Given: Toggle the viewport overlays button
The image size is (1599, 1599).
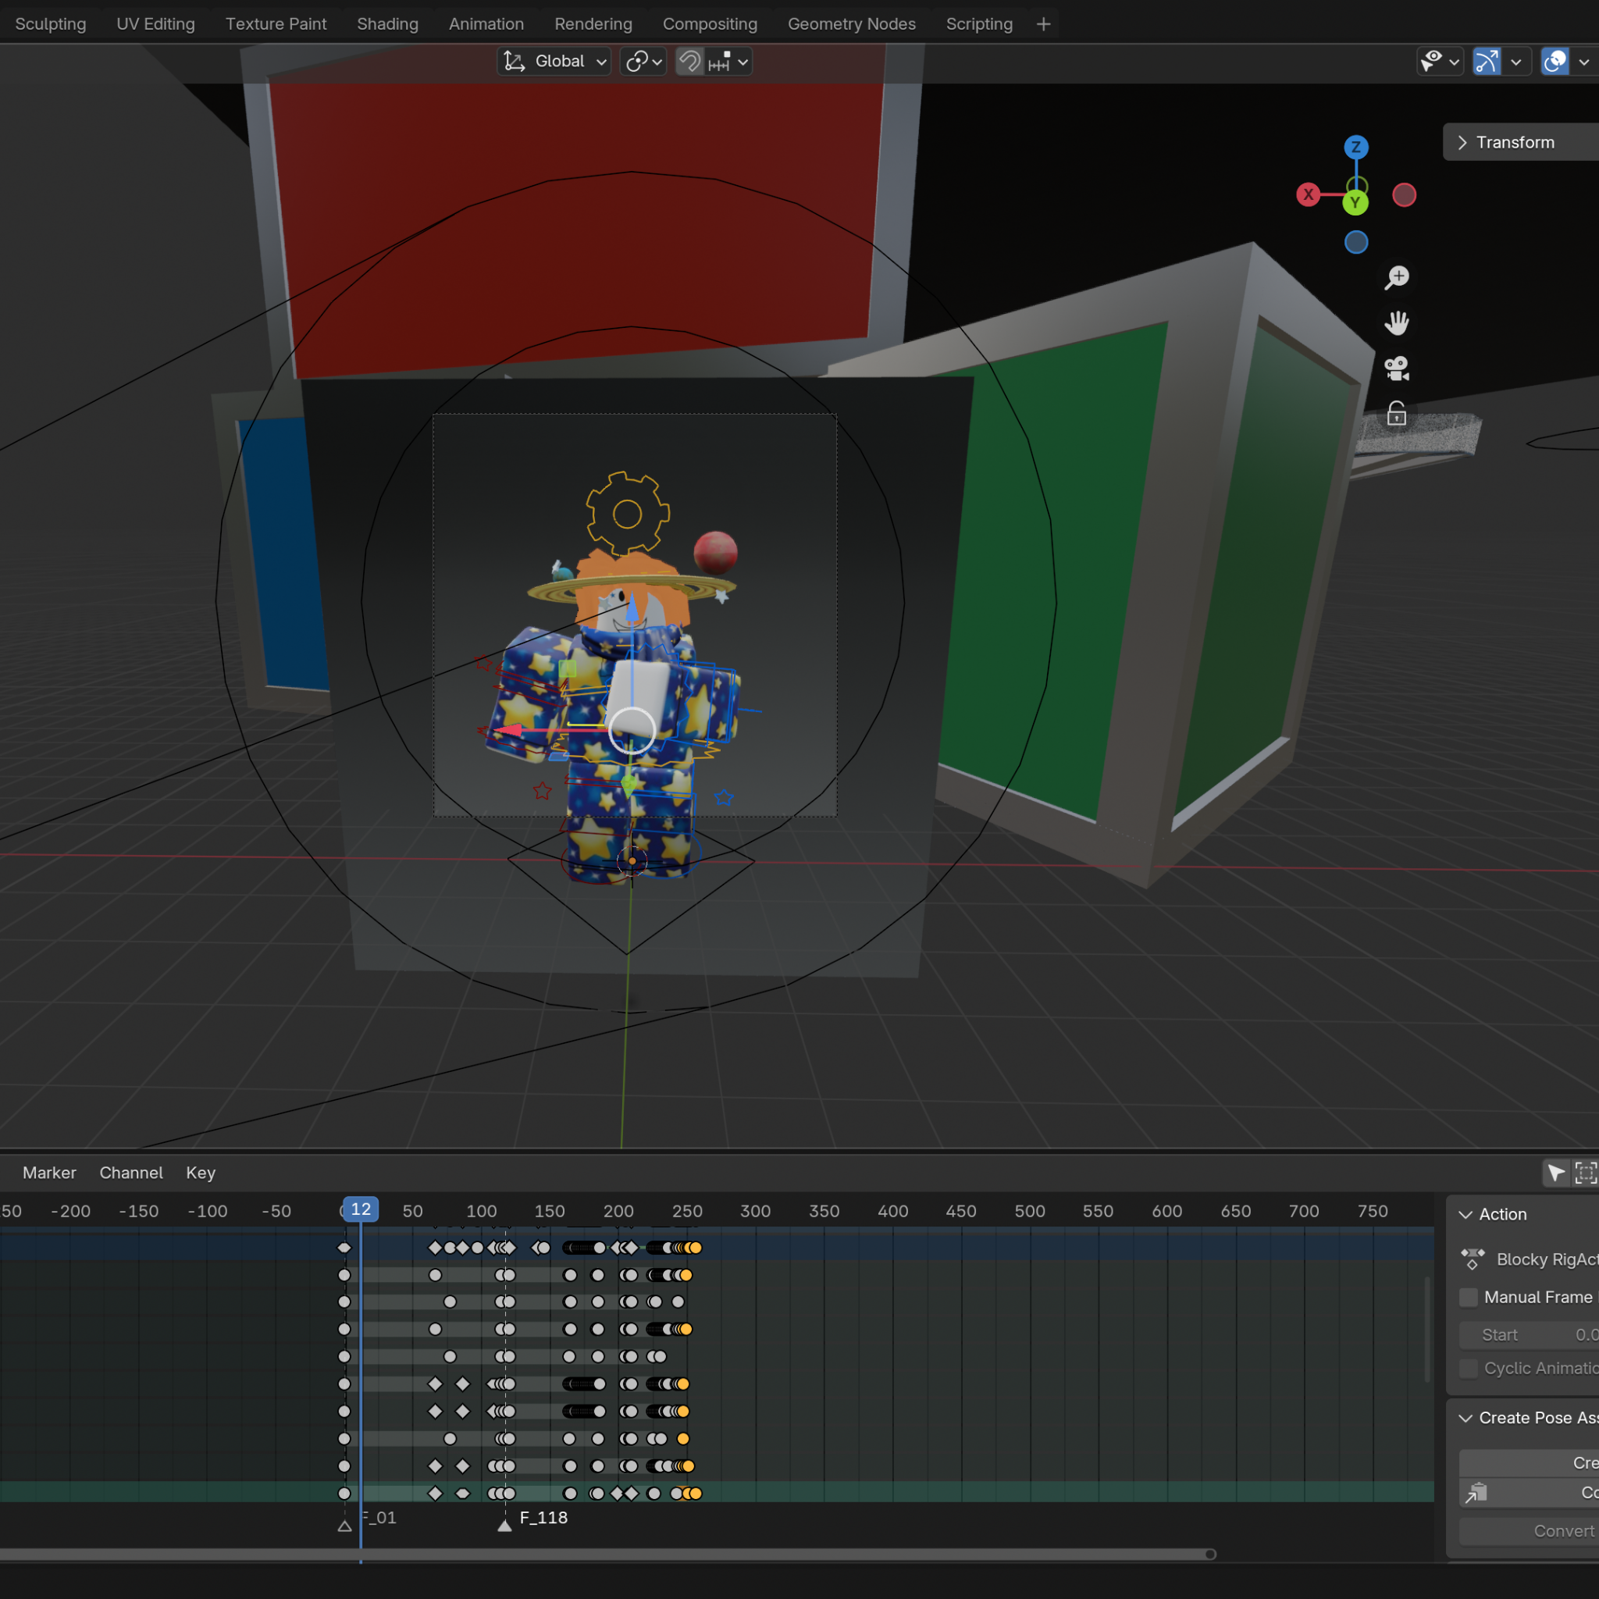Looking at the screenshot, I should pyautogui.click(x=1554, y=61).
